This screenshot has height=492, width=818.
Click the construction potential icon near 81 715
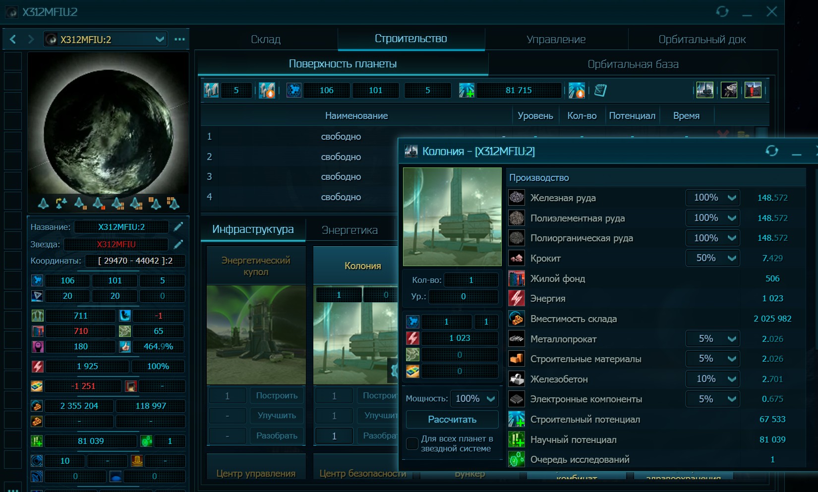pos(467,91)
